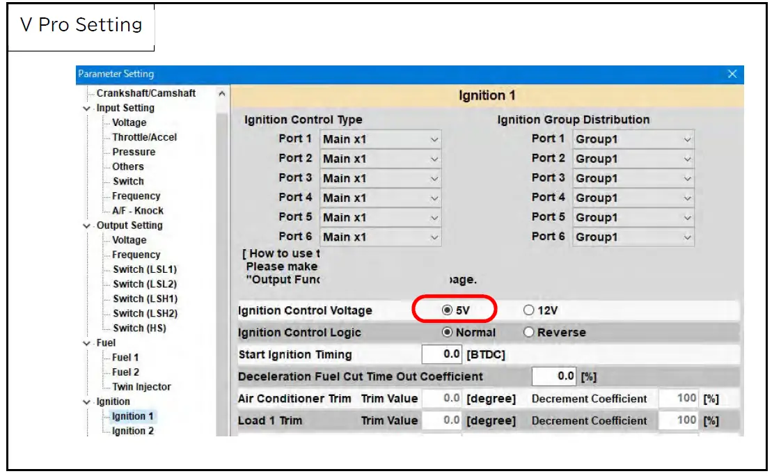Collapse the Ignition tree node

coord(87,402)
